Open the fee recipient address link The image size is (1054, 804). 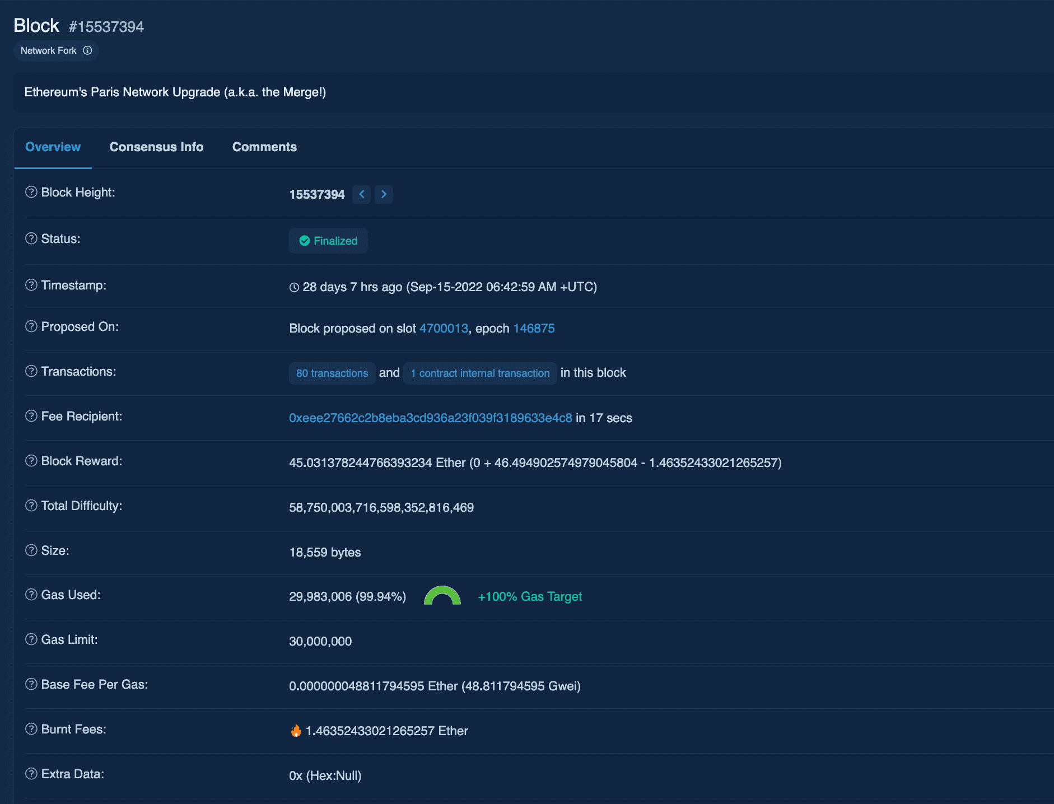(430, 418)
